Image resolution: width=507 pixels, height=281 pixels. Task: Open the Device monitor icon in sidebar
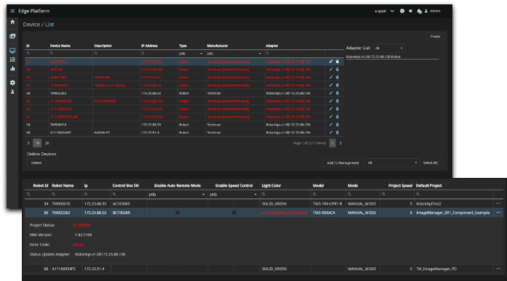12,51
